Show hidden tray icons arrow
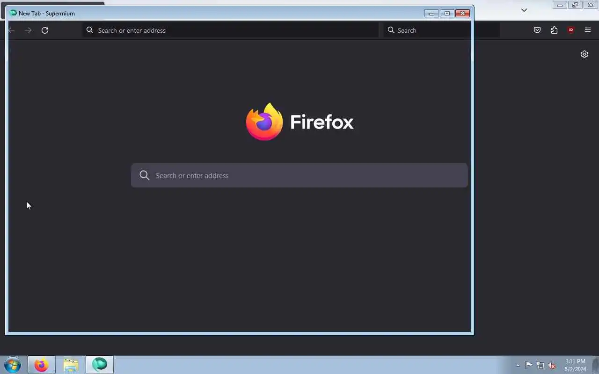Image resolution: width=599 pixels, height=374 pixels. (x=518, y=365)
